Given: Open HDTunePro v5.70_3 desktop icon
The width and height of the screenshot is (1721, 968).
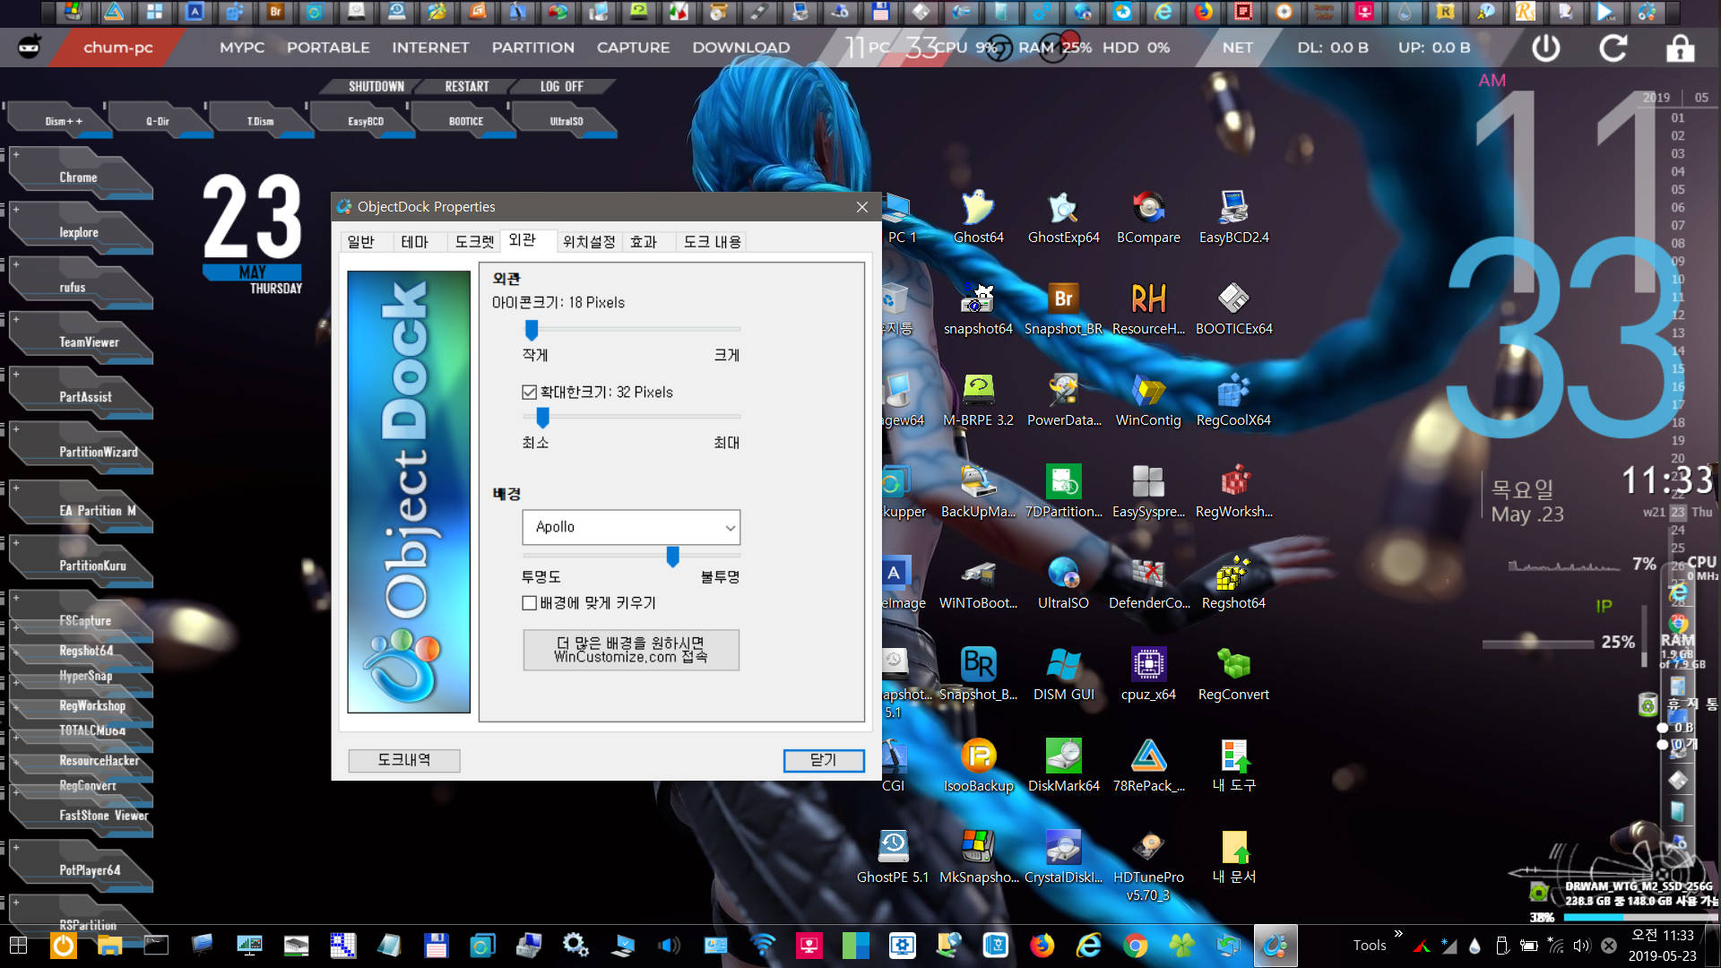Looking at the screenshot, I should click(x=1148, y=865).
